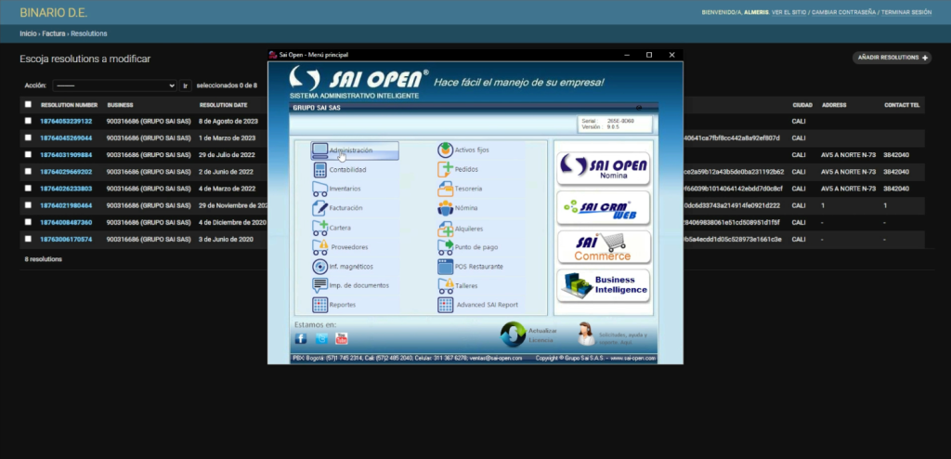The height and width of the screenshot is (459, 951).
Task: Check the box for resolution 18764021980464
Action: [x=28, y=205]
